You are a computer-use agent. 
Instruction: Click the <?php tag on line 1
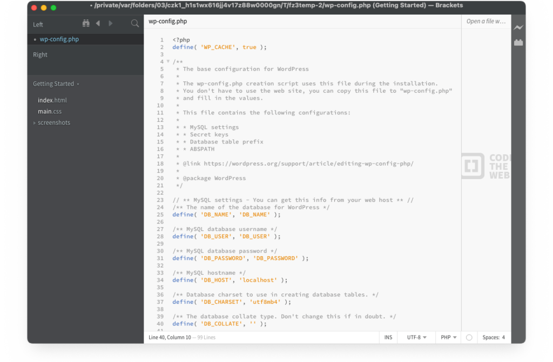(x=181, y=40)
